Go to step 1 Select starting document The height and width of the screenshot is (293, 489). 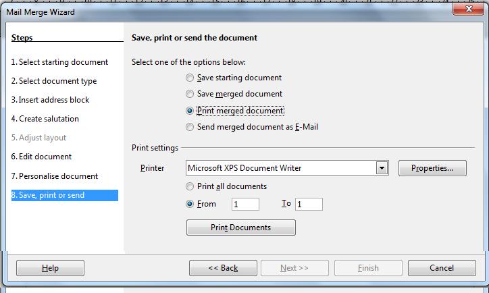click(x=59, y=62)
